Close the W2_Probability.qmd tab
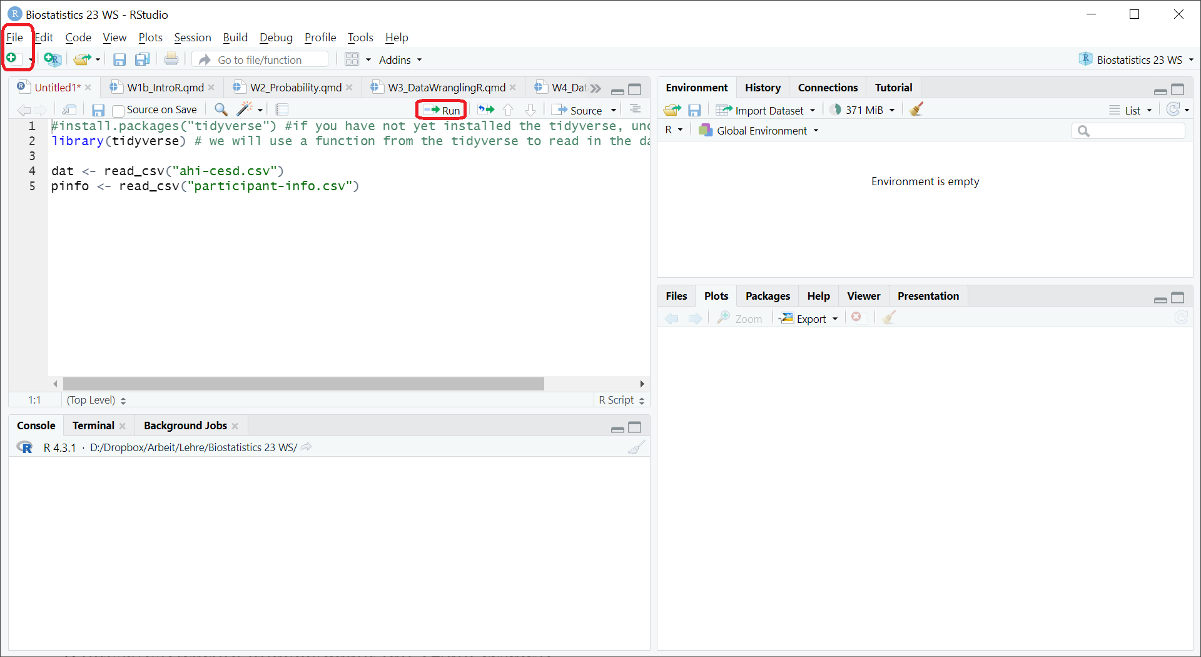 click(350, 88)
